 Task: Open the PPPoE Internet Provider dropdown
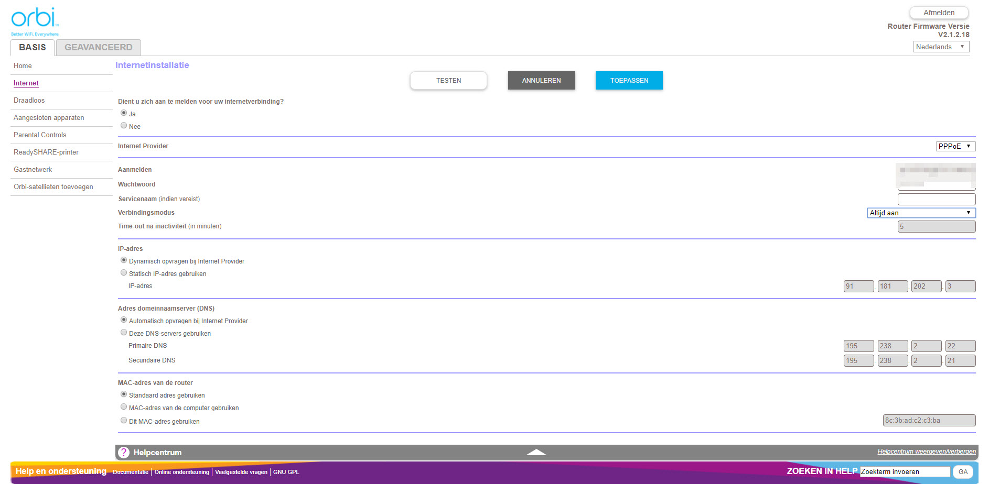click(955, 146)
